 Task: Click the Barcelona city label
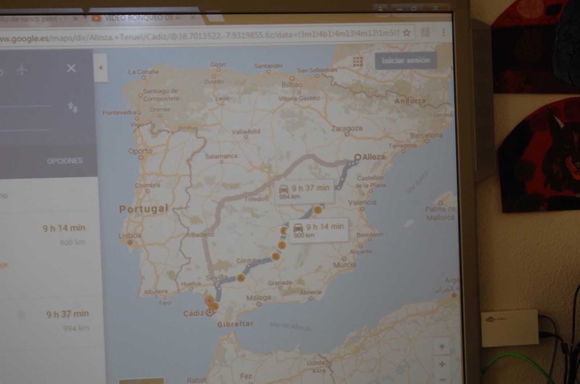click(x=426, y=135)
